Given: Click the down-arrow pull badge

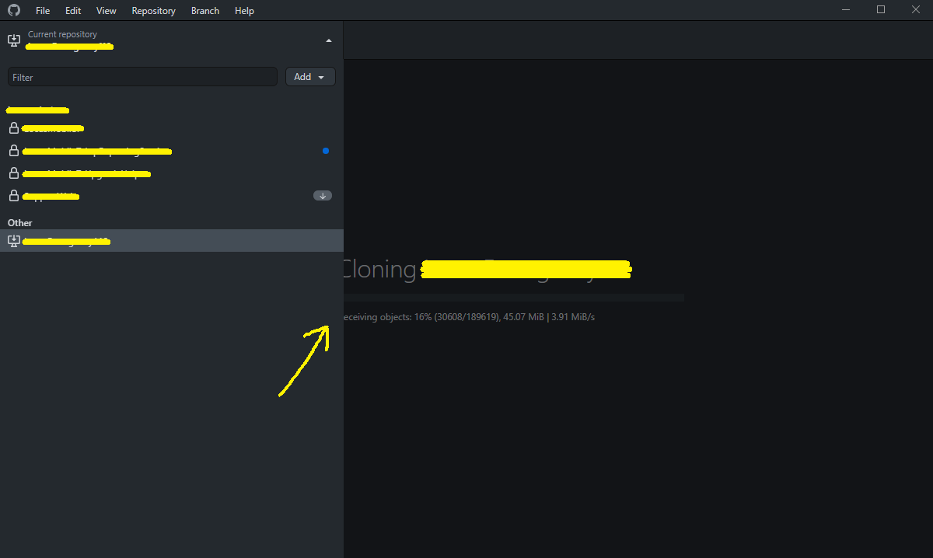Looking at the screenshot, I should (x=323, y=196).
